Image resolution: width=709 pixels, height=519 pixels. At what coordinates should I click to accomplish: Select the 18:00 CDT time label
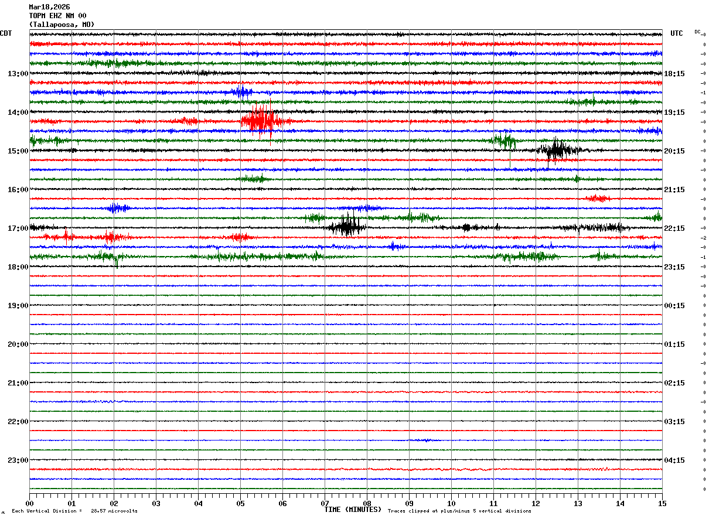coord(18,267)
